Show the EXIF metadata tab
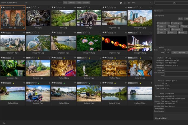This screenshot has width=188, height=125. [168, 53]
